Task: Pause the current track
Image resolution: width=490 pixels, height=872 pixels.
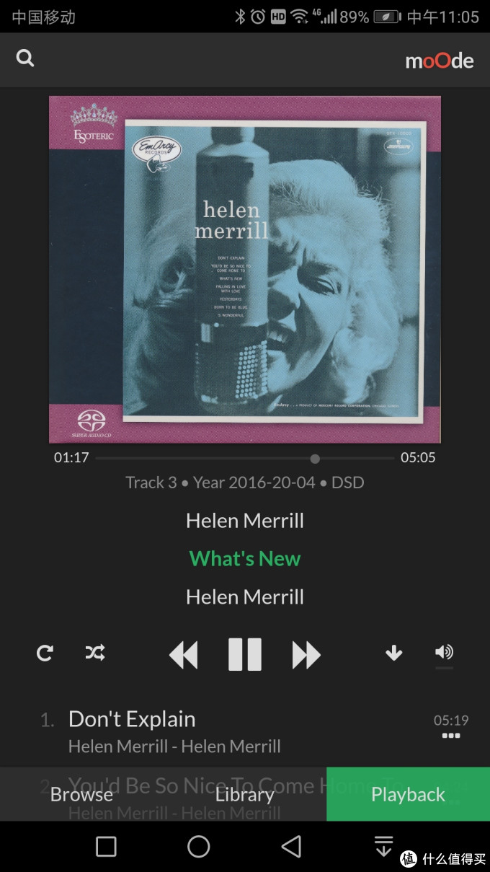Action: [245, 655]
